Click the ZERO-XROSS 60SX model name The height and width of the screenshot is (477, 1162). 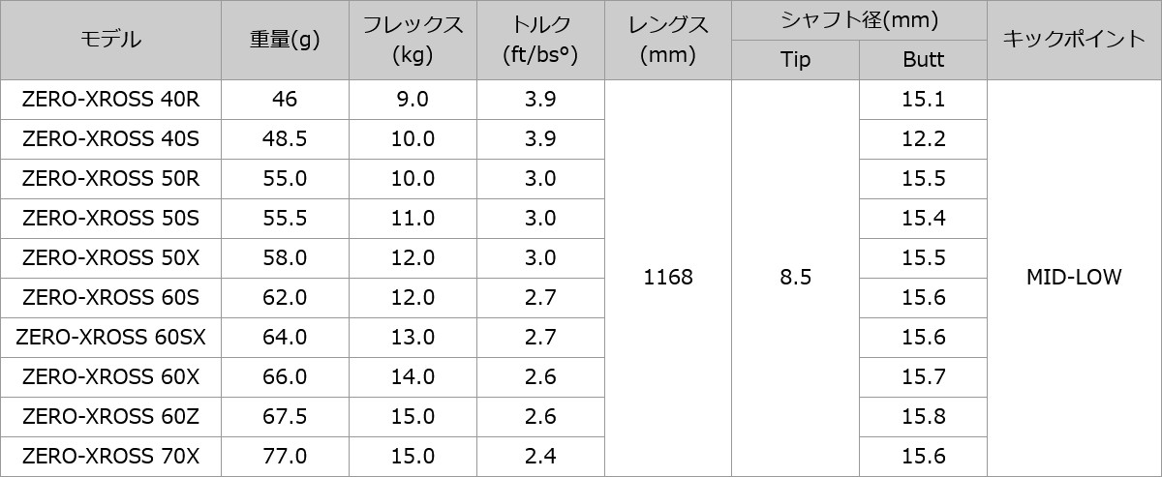tap(110, 337)
